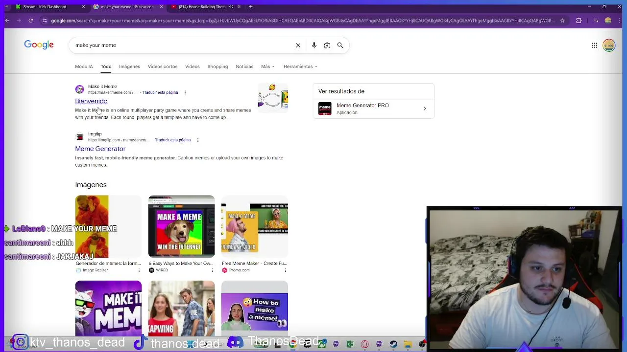
Task: Switch to the Imágenes tab
Action: coord(129,66)
